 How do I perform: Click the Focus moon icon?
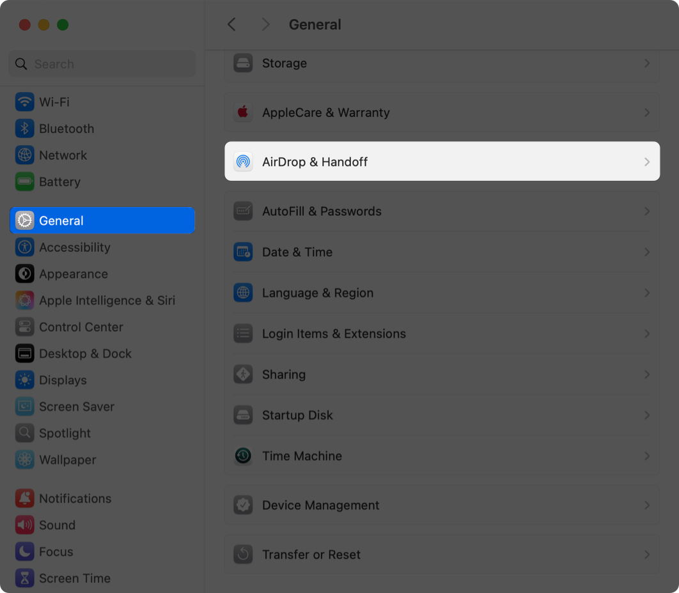[25, 551]
